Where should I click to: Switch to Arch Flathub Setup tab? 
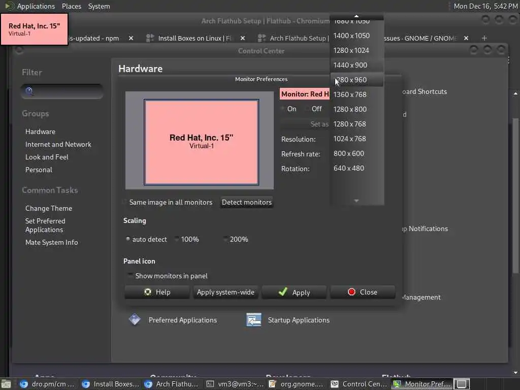pyautogui.click(x=294, y=38)
